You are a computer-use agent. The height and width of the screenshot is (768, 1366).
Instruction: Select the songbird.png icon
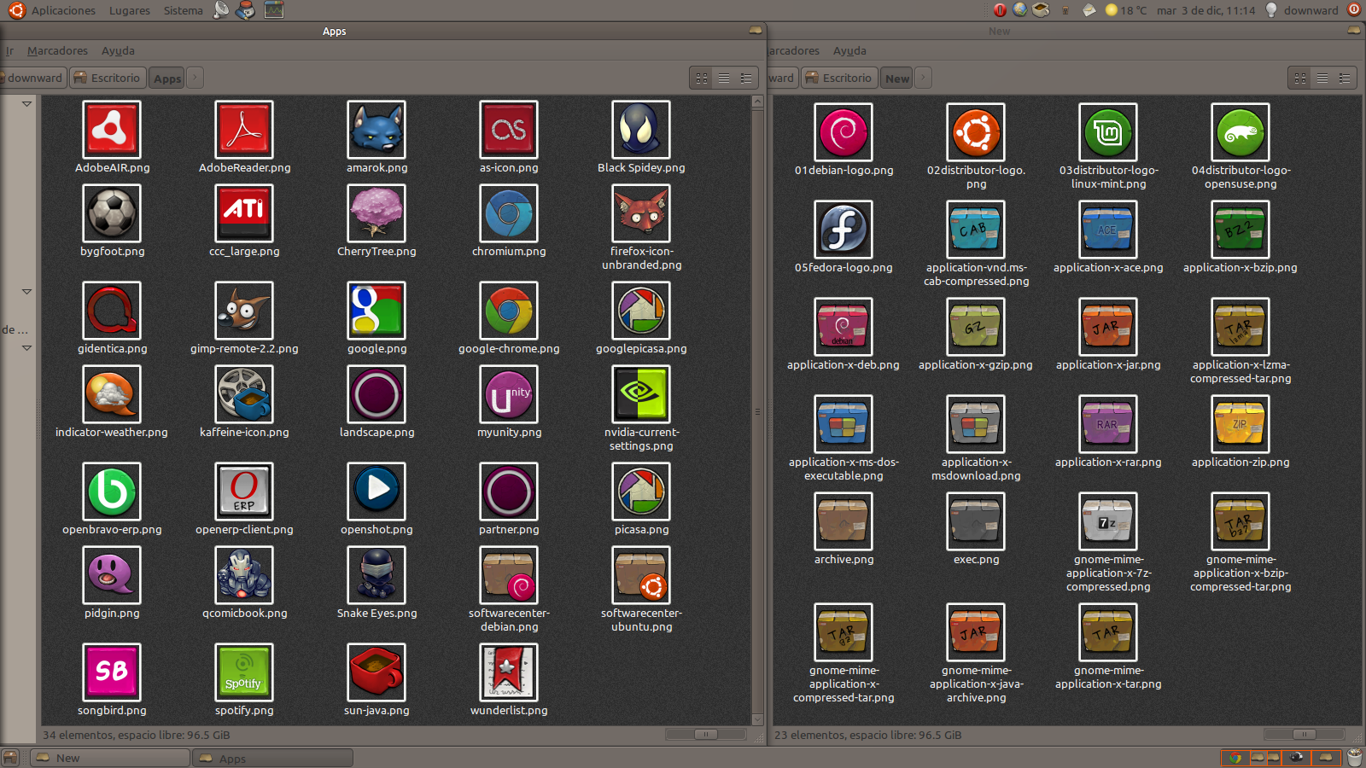click(112, 672)
